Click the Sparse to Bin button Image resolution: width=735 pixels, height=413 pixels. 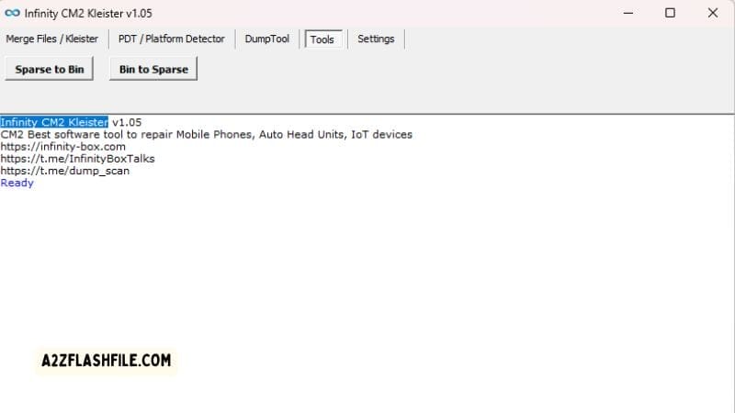(50, 69)
